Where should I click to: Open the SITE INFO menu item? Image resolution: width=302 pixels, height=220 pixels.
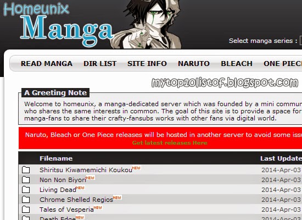[147, 63]
